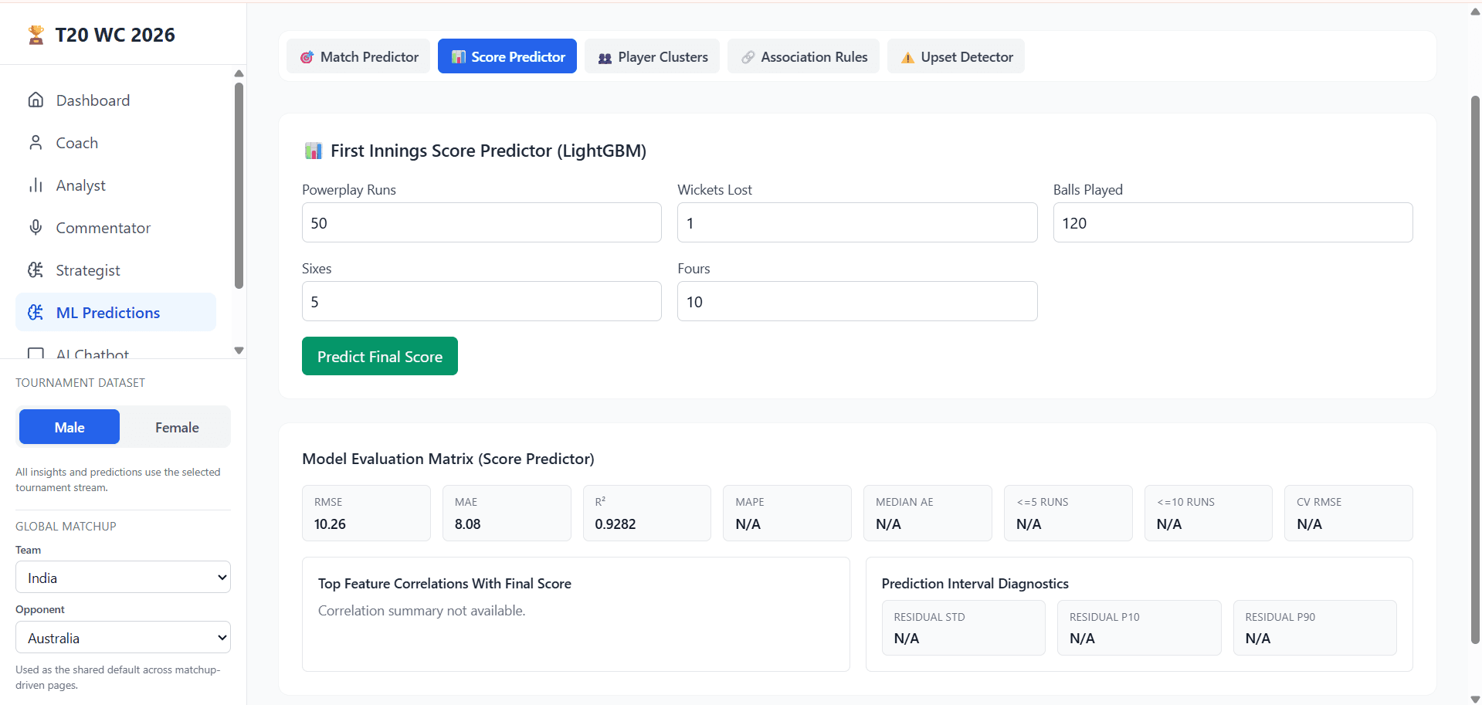The image size is (1482, 705).
Task: Open the Team dropdown showing India
Action: coord(124,578)
